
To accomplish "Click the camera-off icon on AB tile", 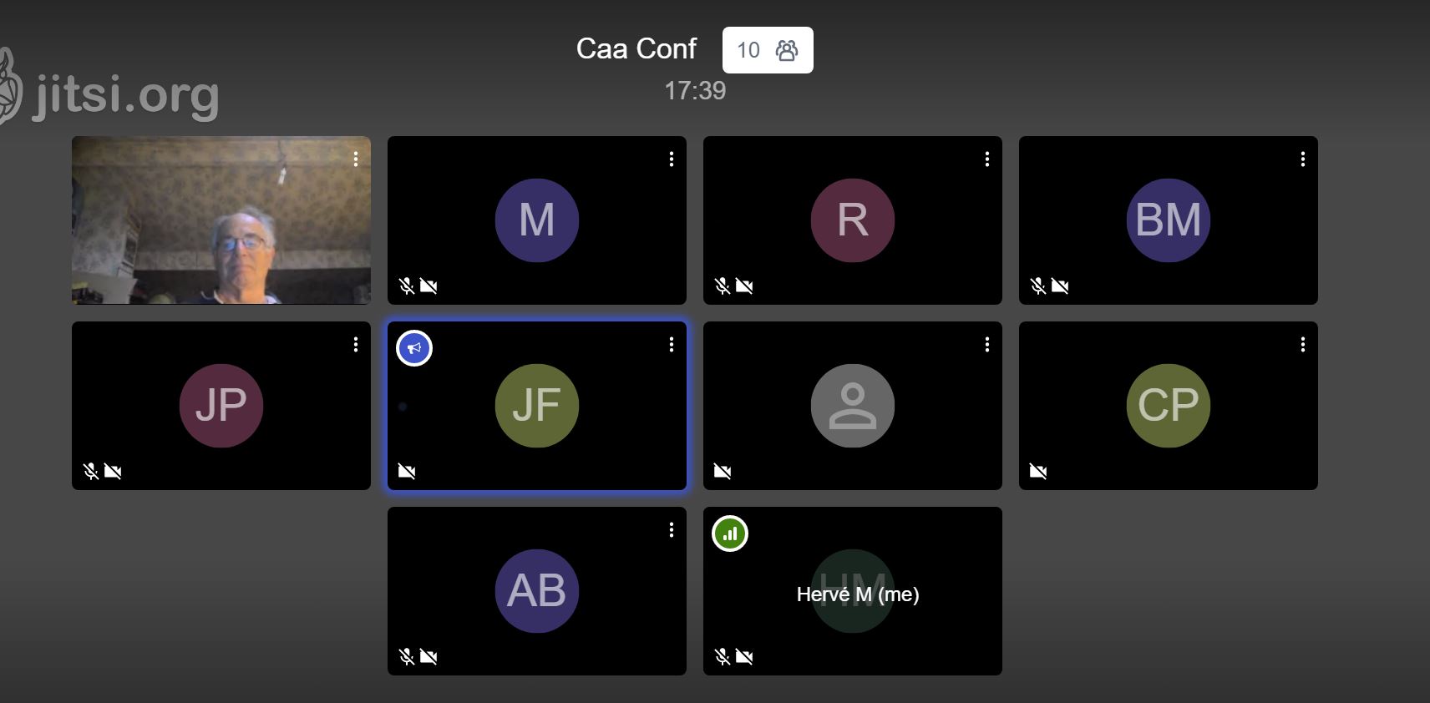I will [428, 657].
